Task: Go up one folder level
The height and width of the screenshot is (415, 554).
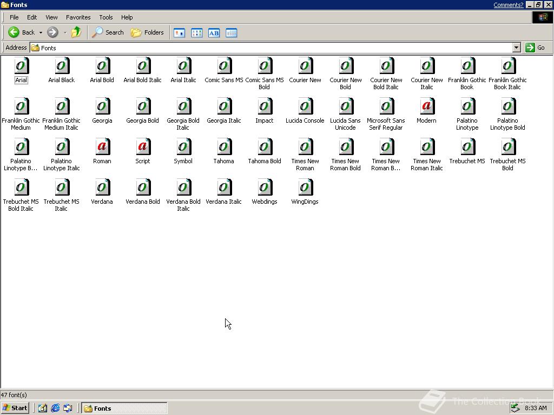Action: coord(76,32)
